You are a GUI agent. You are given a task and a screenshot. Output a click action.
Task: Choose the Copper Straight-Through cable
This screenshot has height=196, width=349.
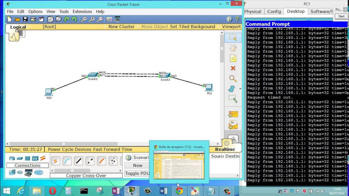(79, 161)
